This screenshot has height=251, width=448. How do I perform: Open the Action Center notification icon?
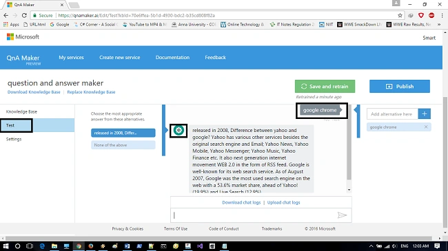pos(437,246)
